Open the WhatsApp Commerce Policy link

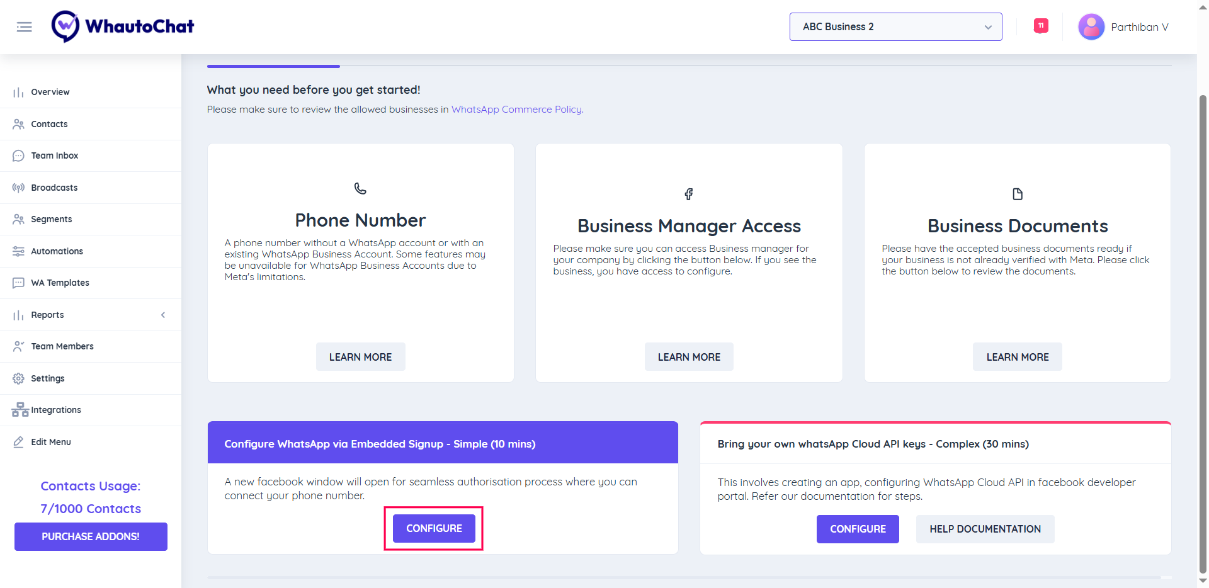(516, 109)
